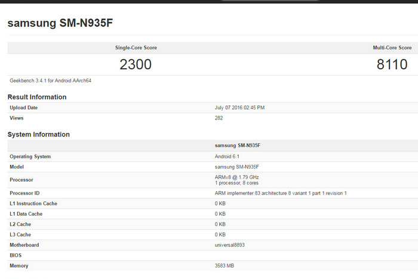
Task: Click the L1 Data Cache label
Action: click(26, 214)
